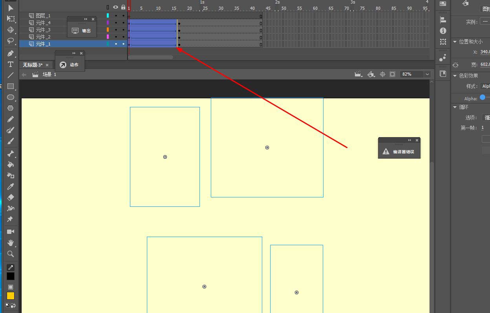
Task: Collapse the 位置和大小 section
Action: click(455, 42)
